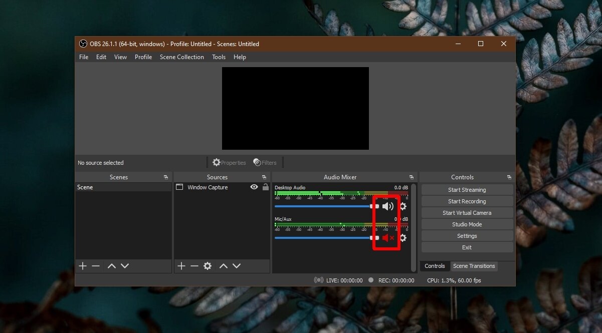
Task: Pop out the Controls dock panel
Action: (509, 177)
